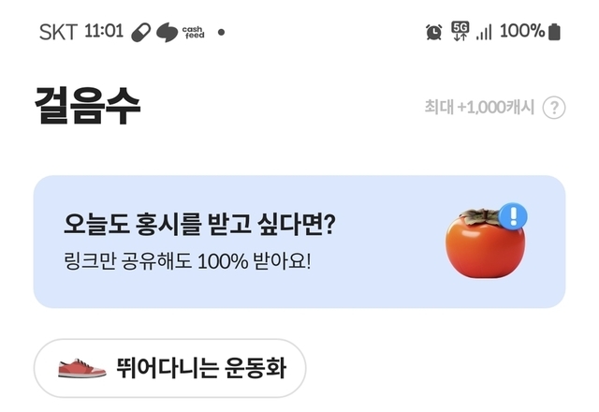Tap the 걸음수 page title
This screenshot has height=412, width=599.
coord(88,105)
